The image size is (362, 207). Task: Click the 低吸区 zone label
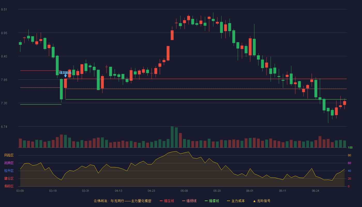[x=9, y=186]
